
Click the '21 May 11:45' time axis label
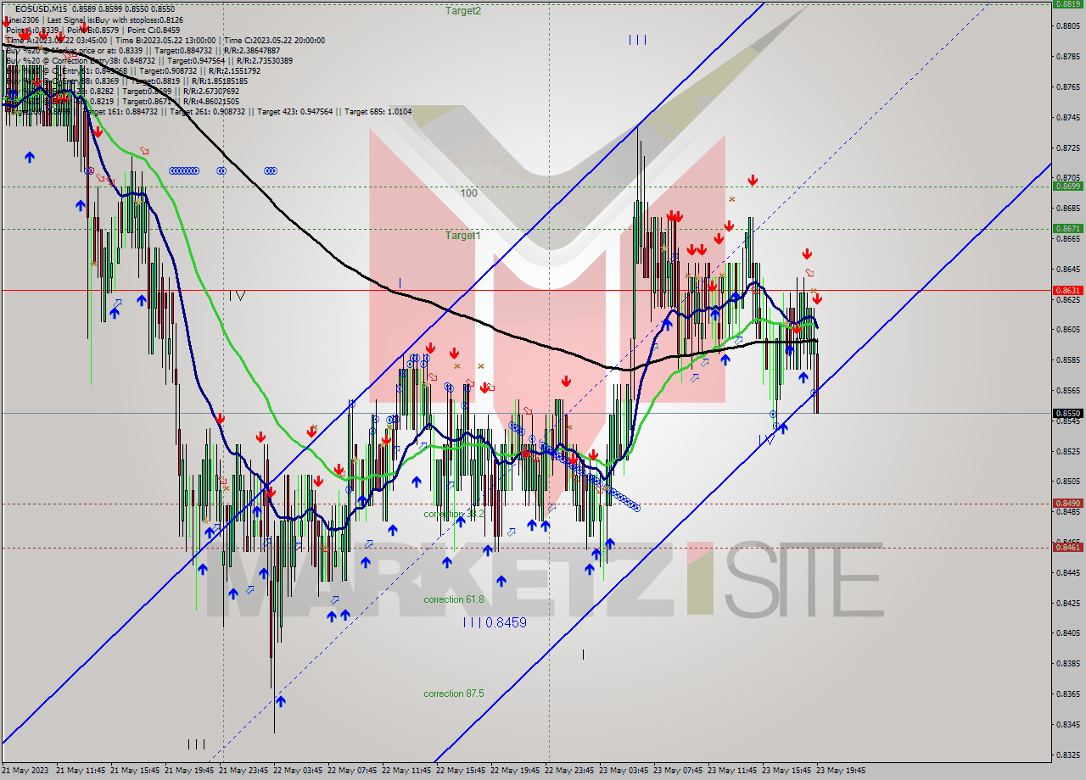pyautogui.click(x=81, y=771)
